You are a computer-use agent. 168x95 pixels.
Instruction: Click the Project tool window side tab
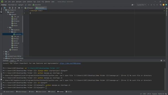coord(1,10)
